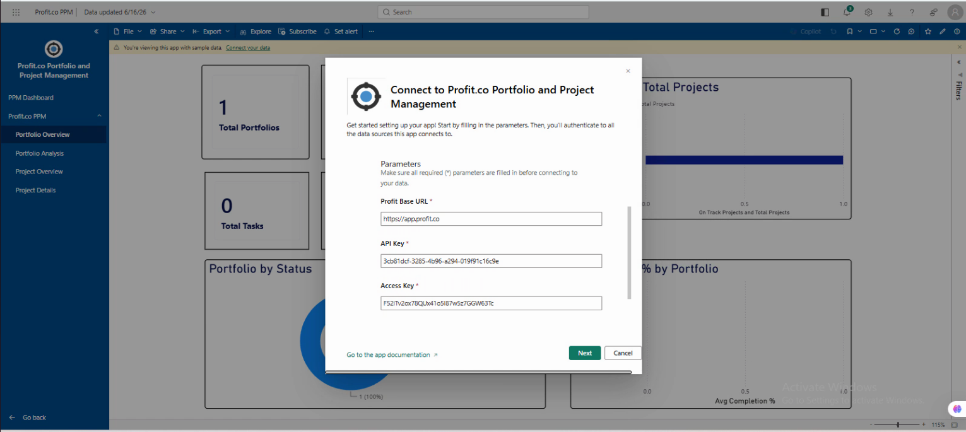
Task: Click the Next button
Action: coord(585,353)
